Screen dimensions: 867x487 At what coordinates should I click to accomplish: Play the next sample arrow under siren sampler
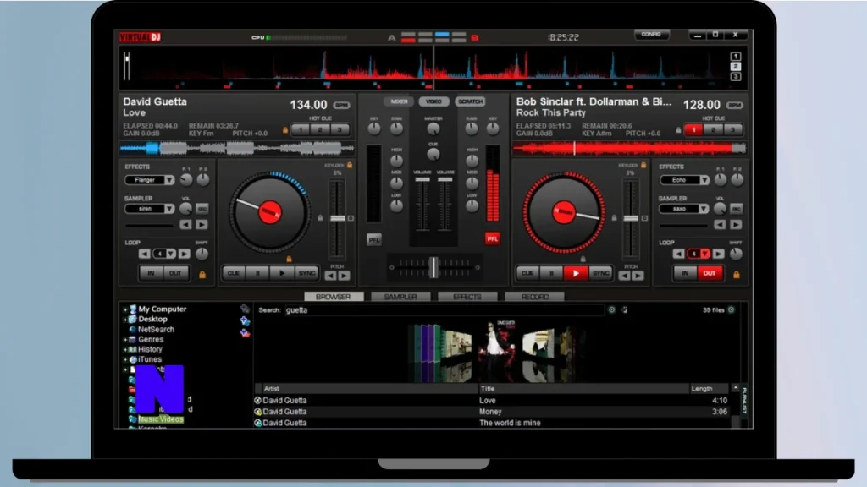point(202,225)
